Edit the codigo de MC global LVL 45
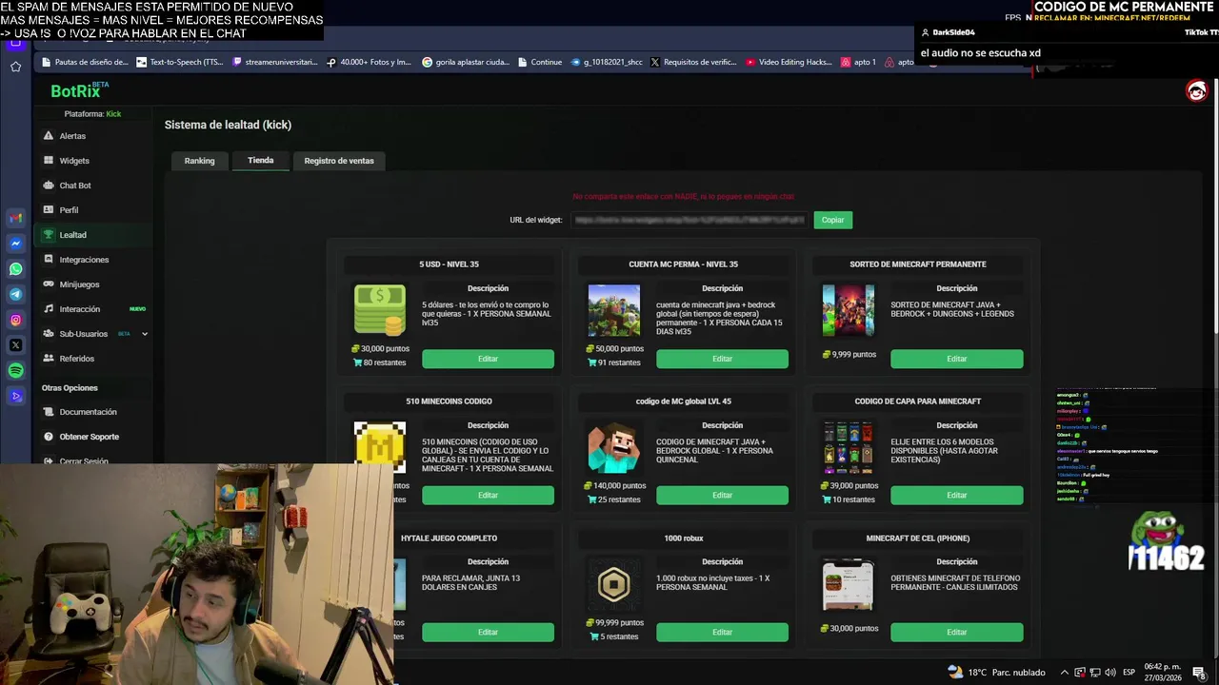The image size is (1219, 685). click(722, 495)
